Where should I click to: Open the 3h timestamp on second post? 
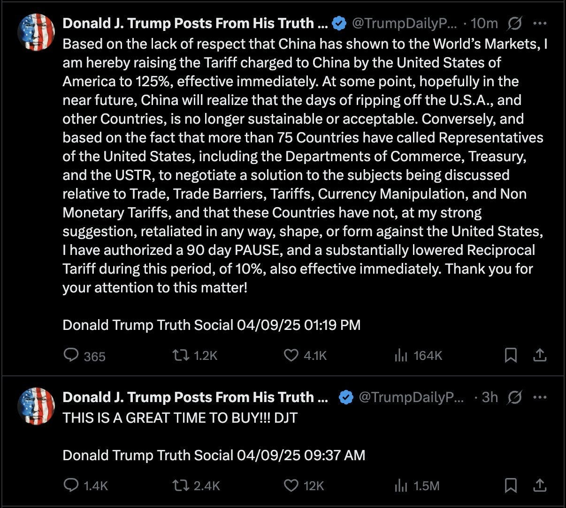point(490,397)
